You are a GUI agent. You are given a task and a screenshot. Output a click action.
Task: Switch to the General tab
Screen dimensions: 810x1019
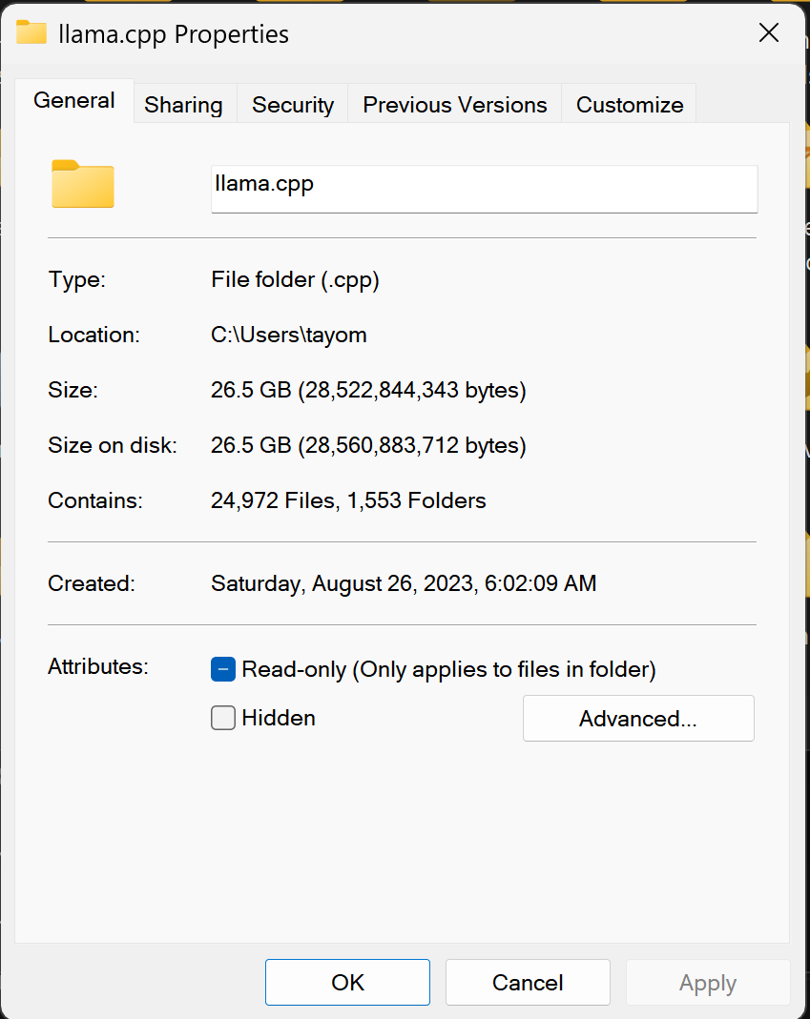click(74, 101)
